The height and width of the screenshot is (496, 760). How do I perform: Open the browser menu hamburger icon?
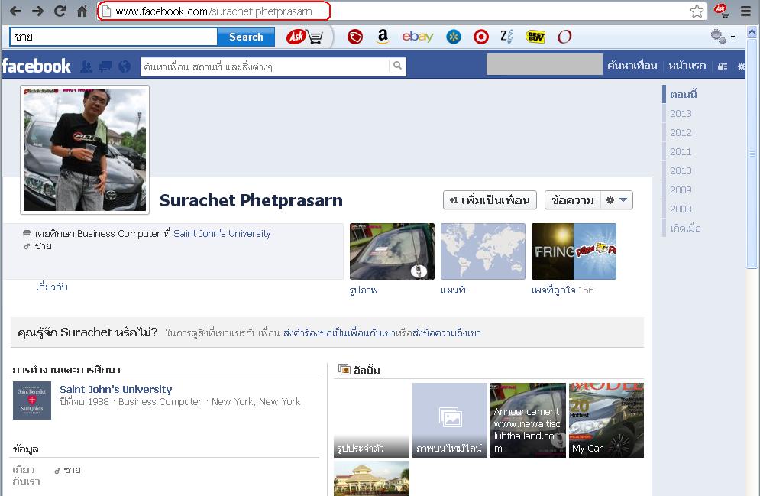coord(746,11)
